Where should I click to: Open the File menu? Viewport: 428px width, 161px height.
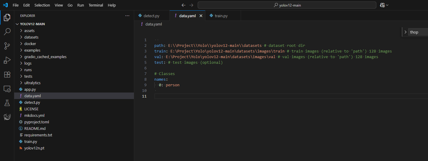click(x=16, y=5)
